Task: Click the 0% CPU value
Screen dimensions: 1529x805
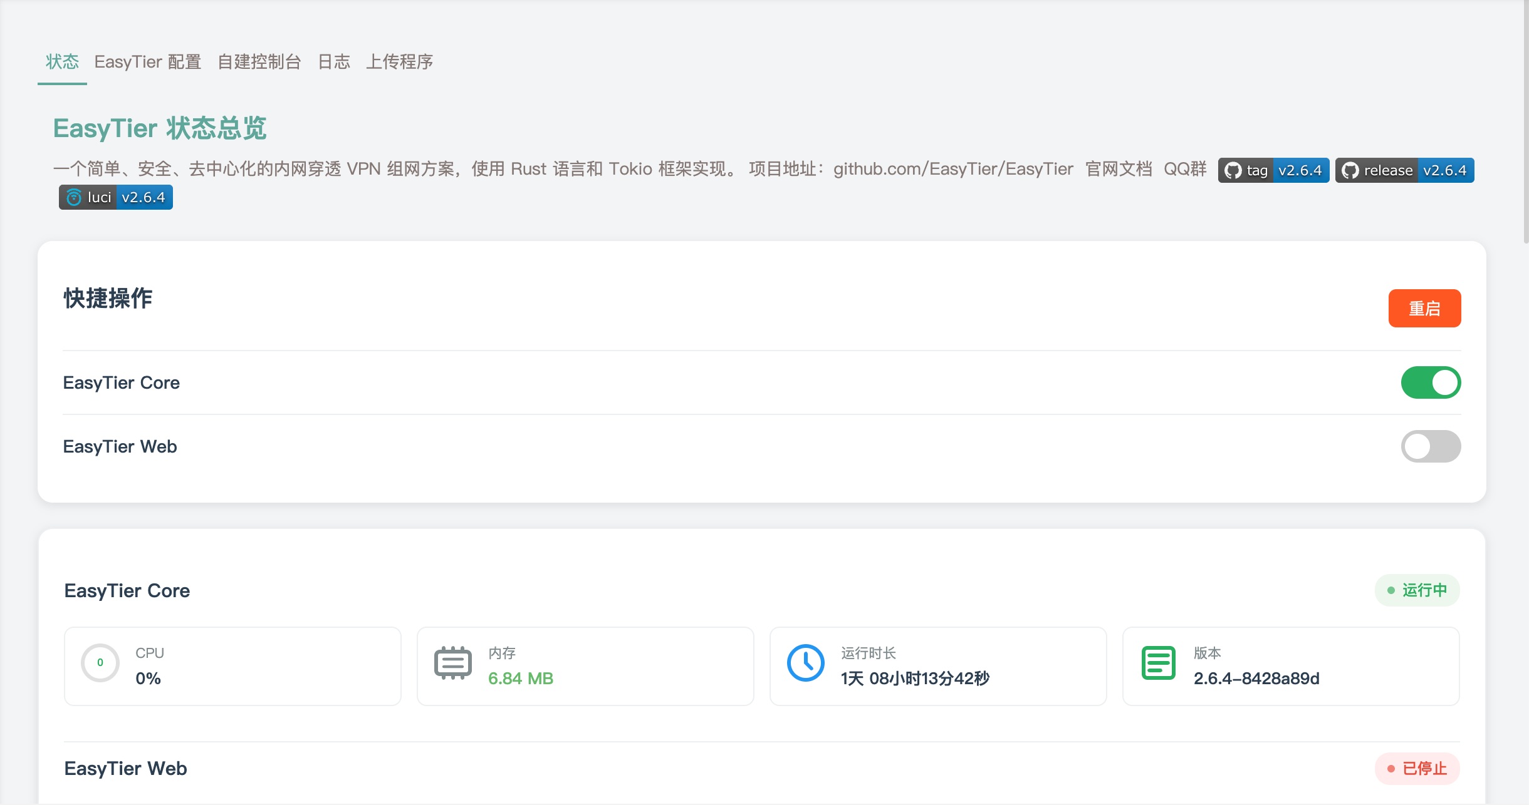Action: (x=149, y=679)
